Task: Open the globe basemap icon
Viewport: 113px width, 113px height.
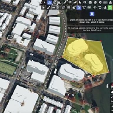Action: click(95, 2)
